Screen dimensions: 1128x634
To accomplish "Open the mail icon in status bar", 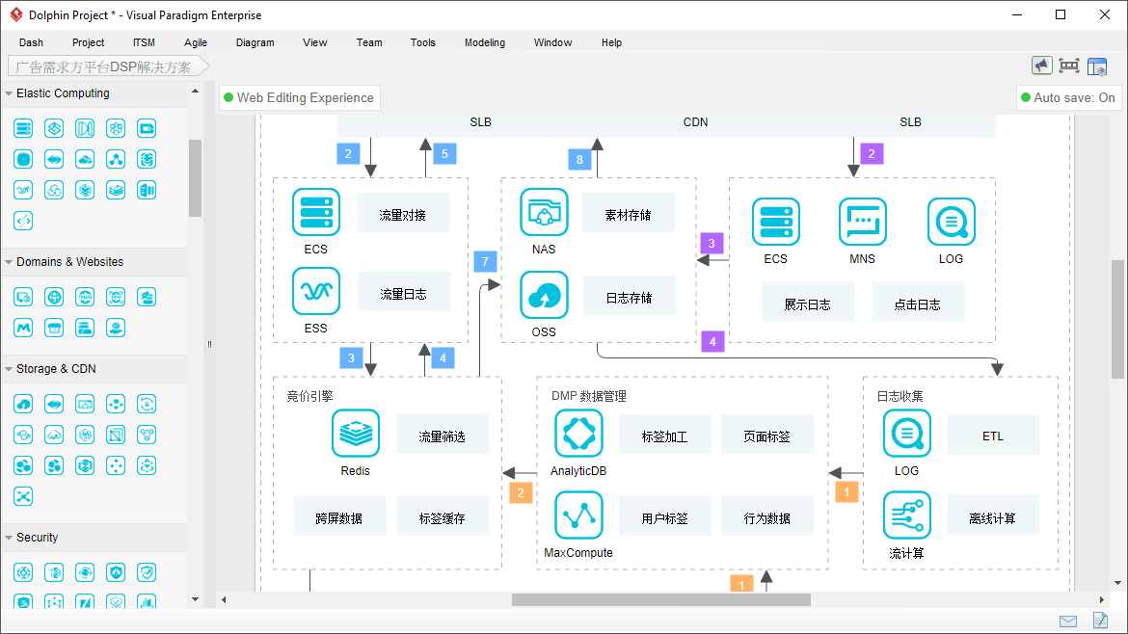I will 1068,621.
